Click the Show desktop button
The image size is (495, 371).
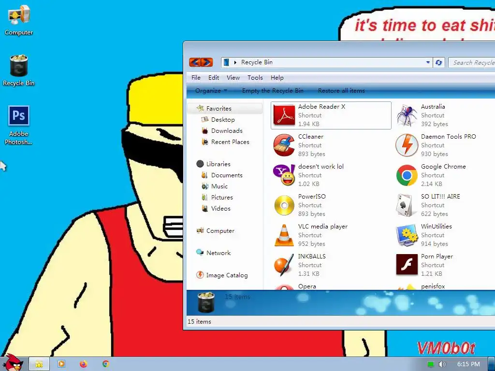click(491, 364)
